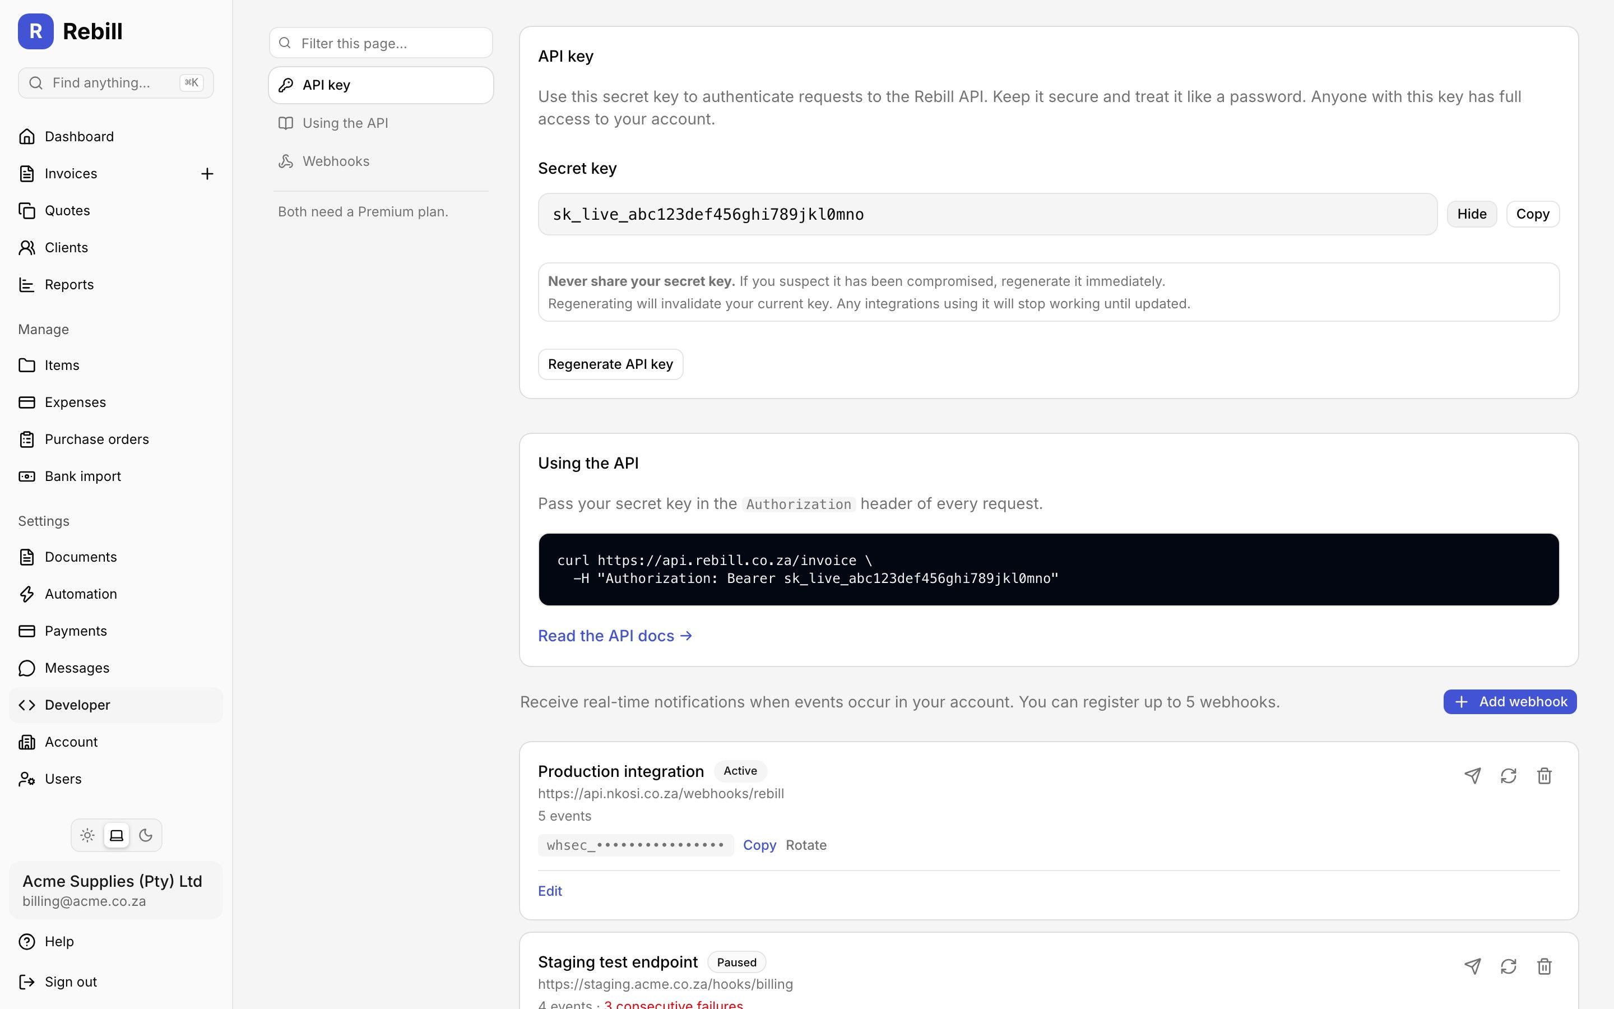Open Dashboard from the sidebar
Image resolution: width=1614 pixels, height=1009 pixels.
tap(115, 137)
